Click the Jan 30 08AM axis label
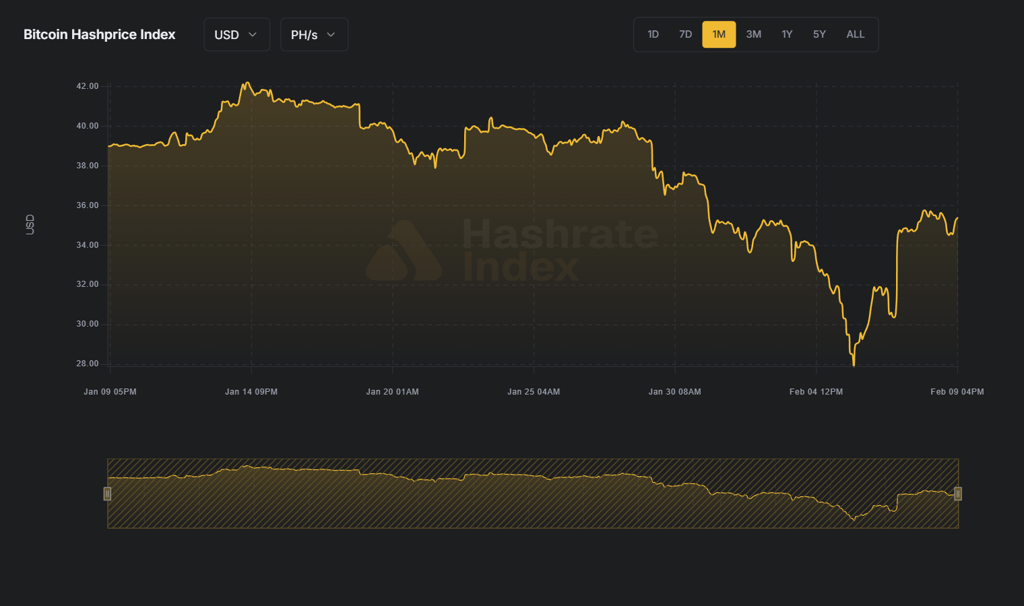This screenshot has height=606, width=1024. click(x=674, y=392)
